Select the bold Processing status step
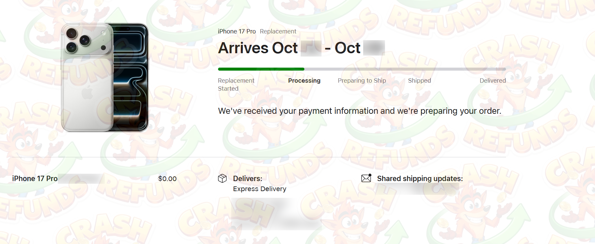This screenshot has height=244, width=595. [304, 81]
